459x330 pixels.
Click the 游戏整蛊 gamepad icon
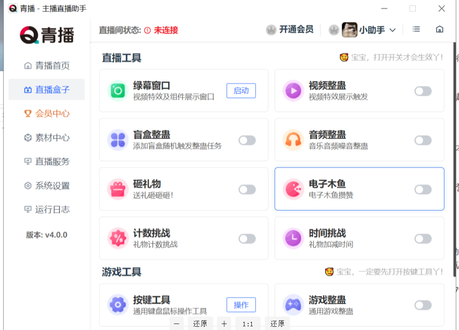[293, 305]
